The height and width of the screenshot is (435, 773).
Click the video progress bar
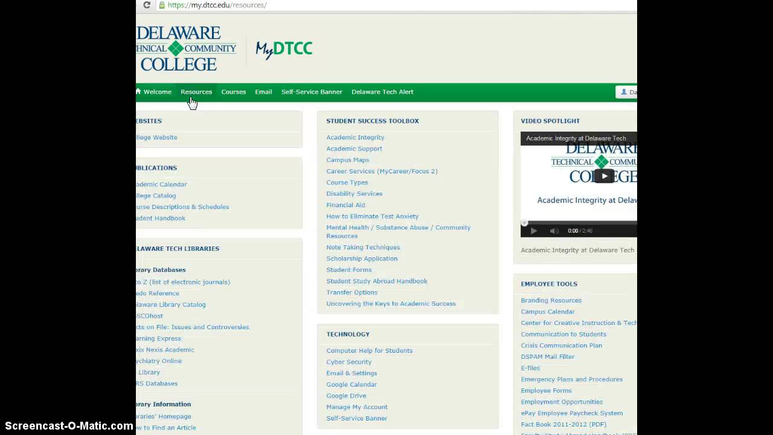coord(579,222)
